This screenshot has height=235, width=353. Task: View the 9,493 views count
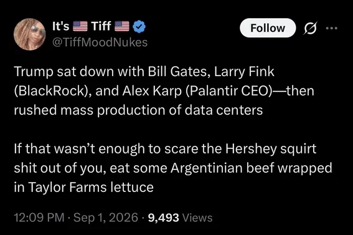[x=164, y=218]
